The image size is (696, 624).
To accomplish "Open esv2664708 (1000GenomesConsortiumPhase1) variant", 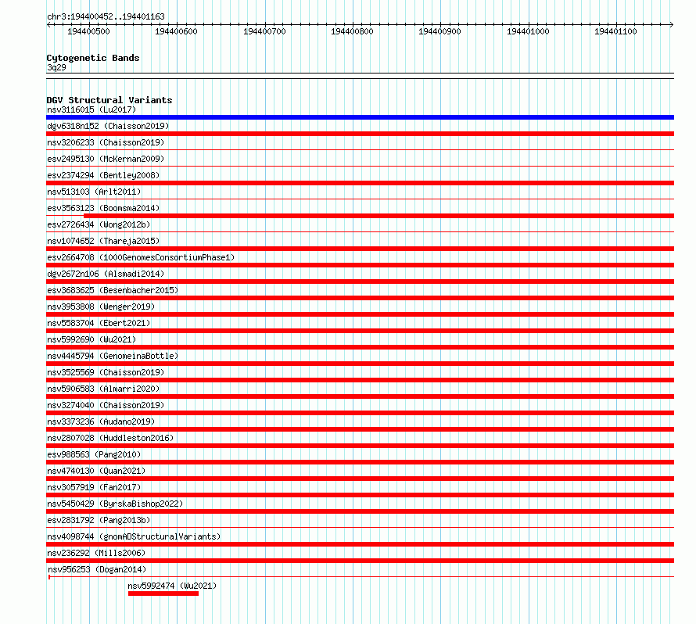I will tap(141, 257).
